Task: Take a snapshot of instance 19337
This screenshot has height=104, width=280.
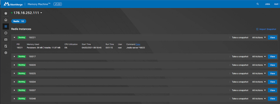Action: click(240, 90)
